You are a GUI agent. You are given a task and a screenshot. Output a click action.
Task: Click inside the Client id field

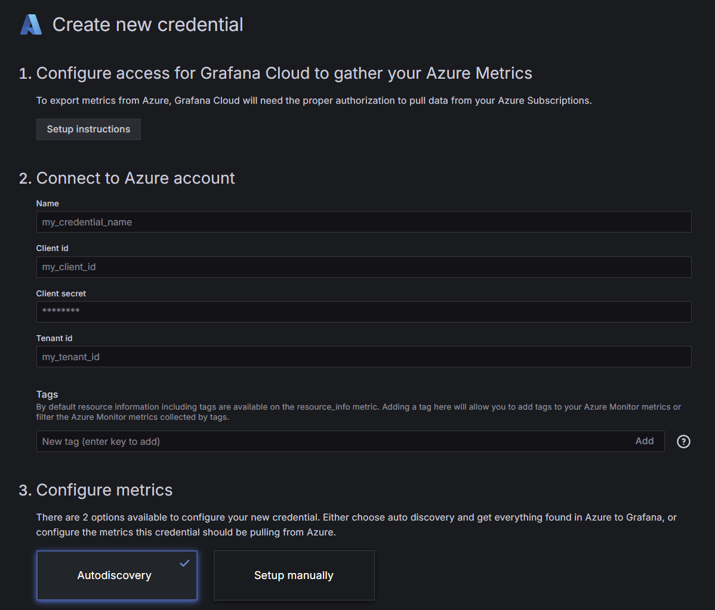[363, 267]
